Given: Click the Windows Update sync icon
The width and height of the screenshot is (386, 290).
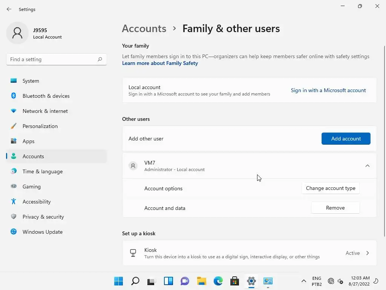Looking at the screenshot, I should [14, 232].
